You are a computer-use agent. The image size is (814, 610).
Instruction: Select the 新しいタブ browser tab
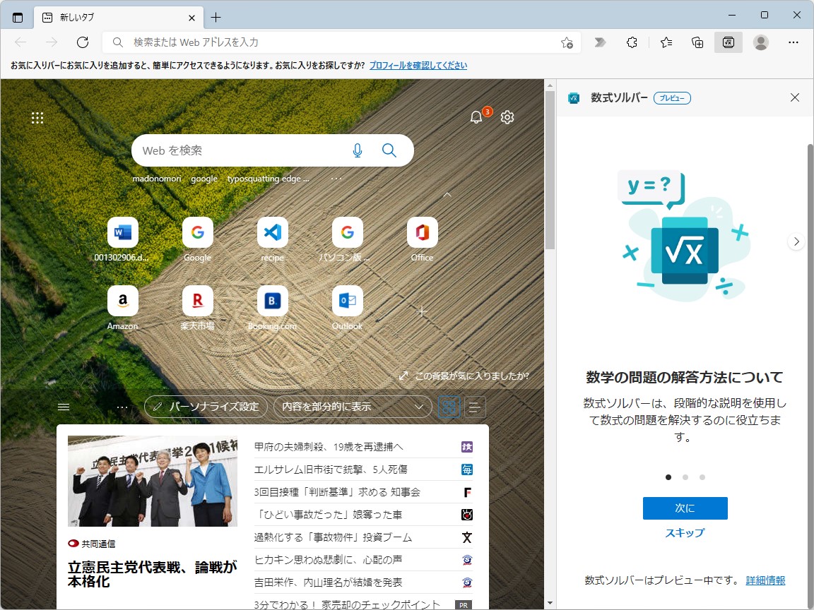pyautogui.click(x=117, y=17)
